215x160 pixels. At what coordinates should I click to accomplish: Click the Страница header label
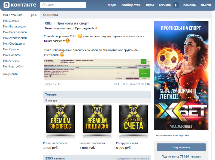50,15
